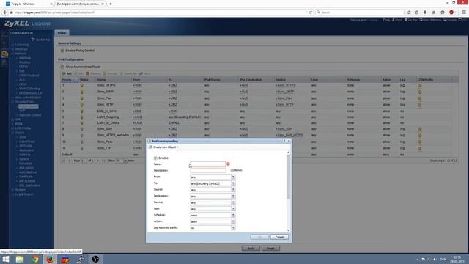Click the Move icon in policy toolbar
The width and height of the screenshot is (469, 264).
141,73
